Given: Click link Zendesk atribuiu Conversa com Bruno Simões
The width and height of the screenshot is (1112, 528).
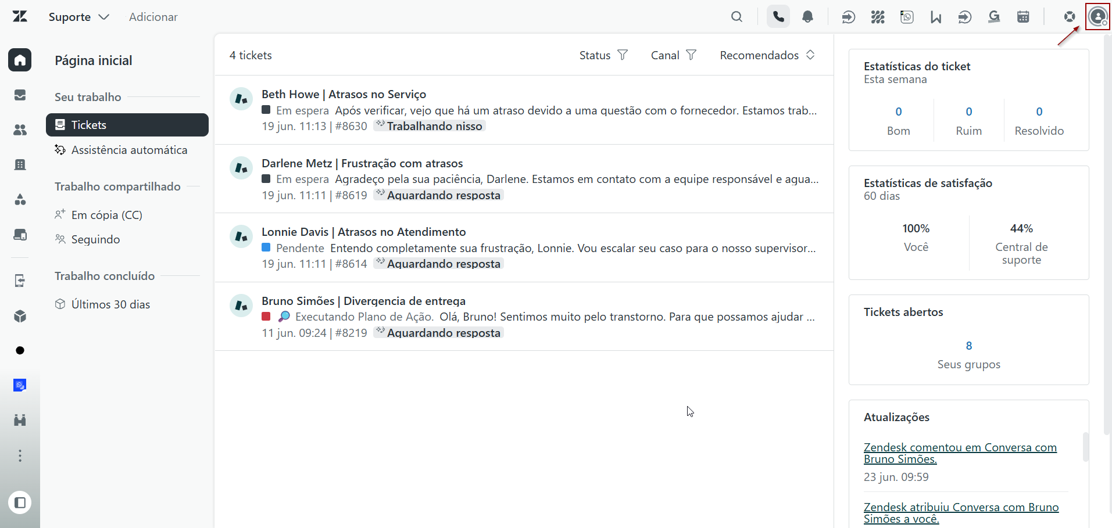Looking at the screenshot, I should [x=961, y=513].
